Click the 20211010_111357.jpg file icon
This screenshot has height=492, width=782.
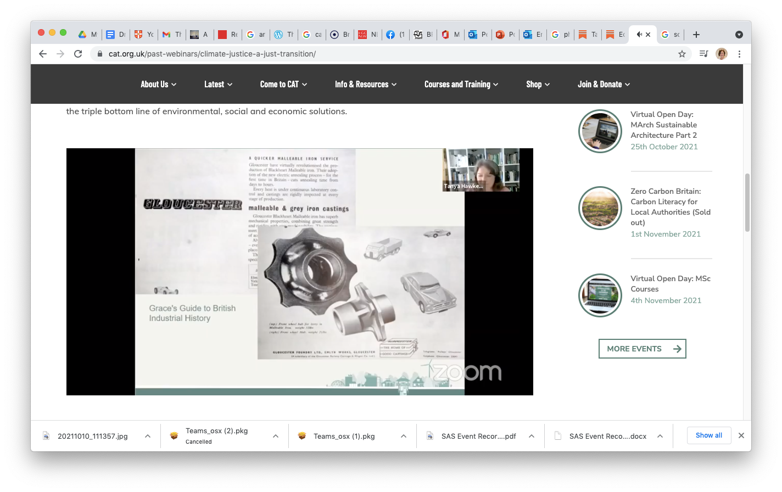[46, 436]
